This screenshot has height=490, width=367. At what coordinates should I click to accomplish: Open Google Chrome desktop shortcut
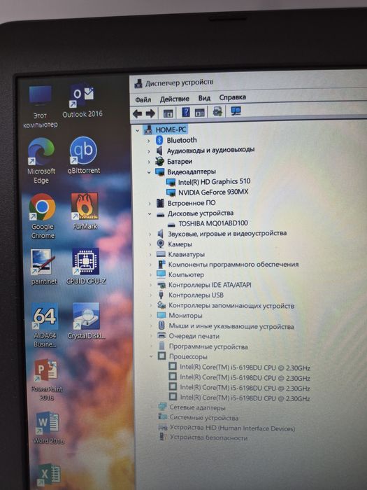click(43, 216)
